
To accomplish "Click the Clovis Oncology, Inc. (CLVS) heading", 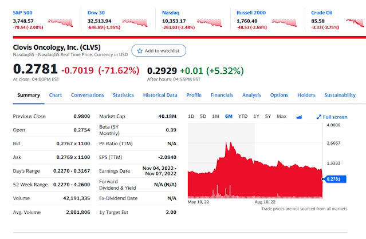I will tap(57, 47).
